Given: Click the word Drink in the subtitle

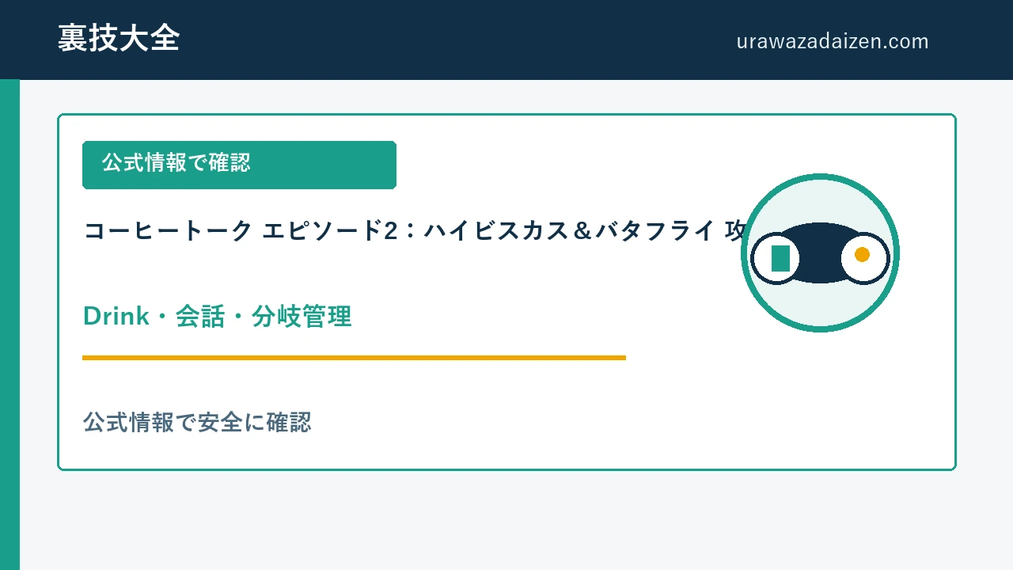Looking at the screenshot, I should point(116,316).
